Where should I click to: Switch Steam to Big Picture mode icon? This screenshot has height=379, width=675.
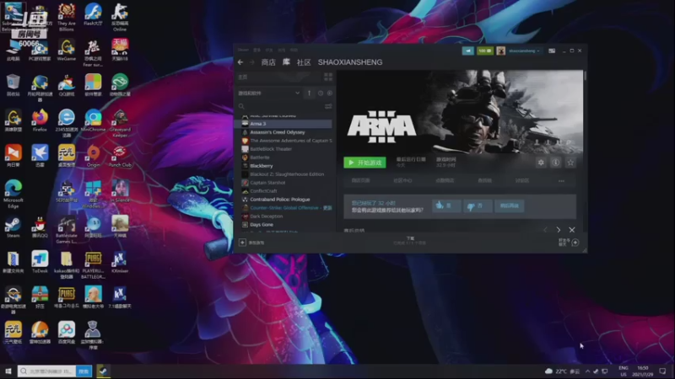click(552, 51)
